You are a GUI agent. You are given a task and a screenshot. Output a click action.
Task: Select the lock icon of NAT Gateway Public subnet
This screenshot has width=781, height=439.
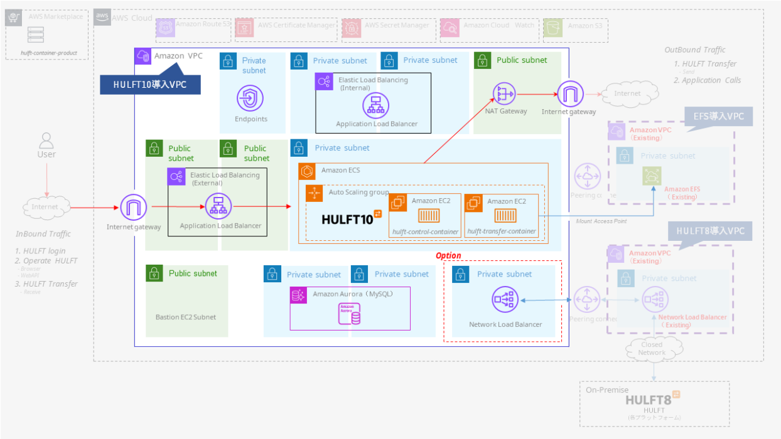click(483, 61)
